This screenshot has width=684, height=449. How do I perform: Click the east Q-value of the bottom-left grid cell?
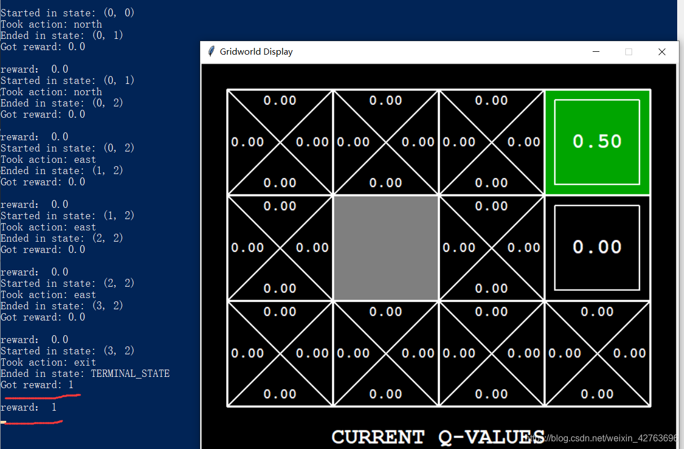[312, 353]
